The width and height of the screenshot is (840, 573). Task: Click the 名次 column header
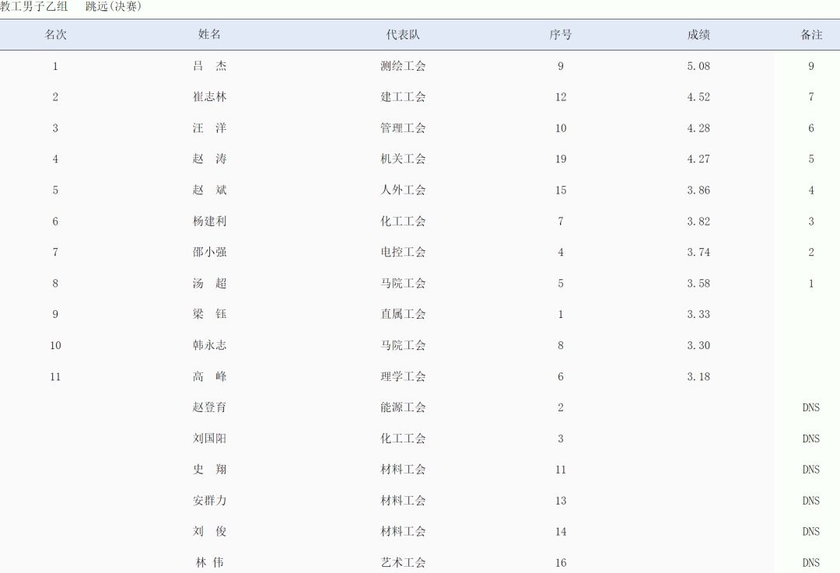[x=55, y=35]
